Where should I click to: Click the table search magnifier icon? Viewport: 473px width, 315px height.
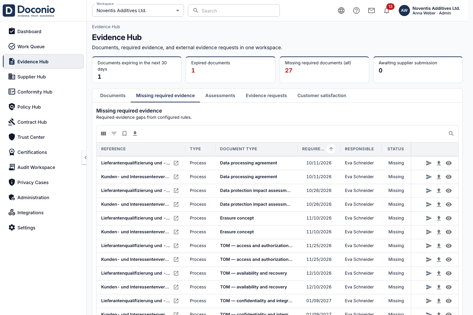(x=451, y=134)
